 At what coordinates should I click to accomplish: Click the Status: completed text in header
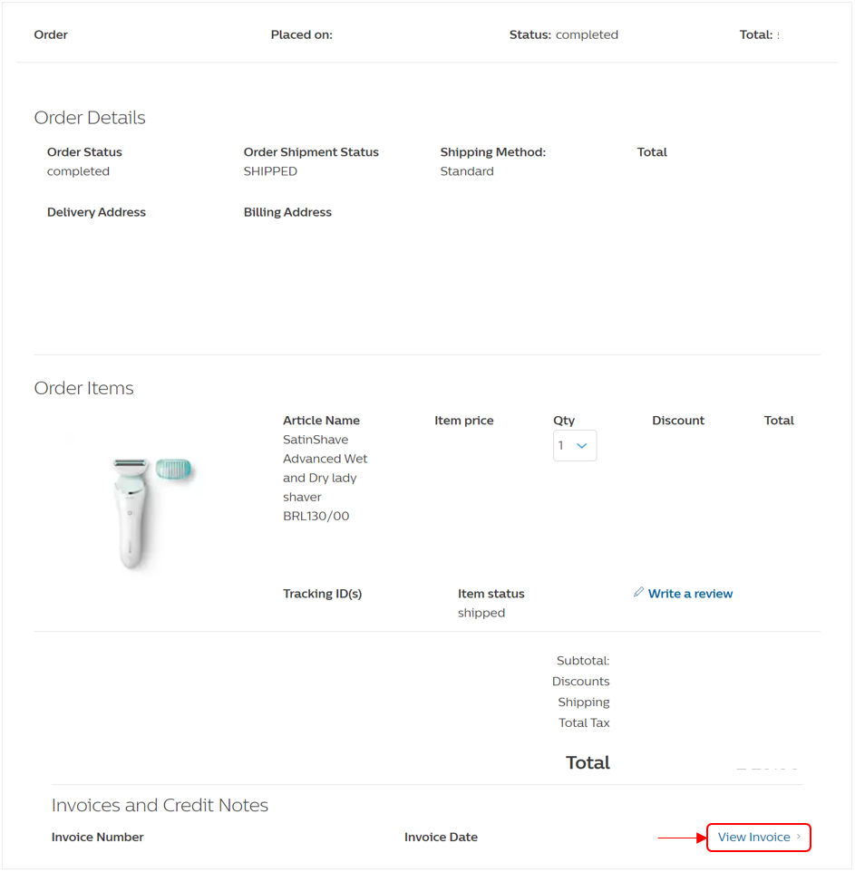tap(563, 34)
